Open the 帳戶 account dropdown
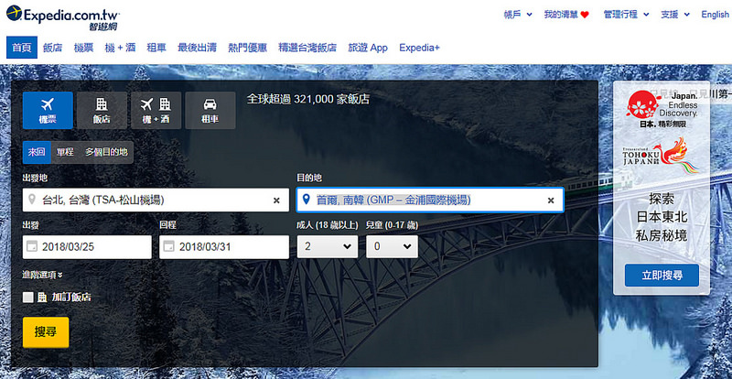Image resolution: width=732 pixels, height=379 pixels. (x=518, y=15)
